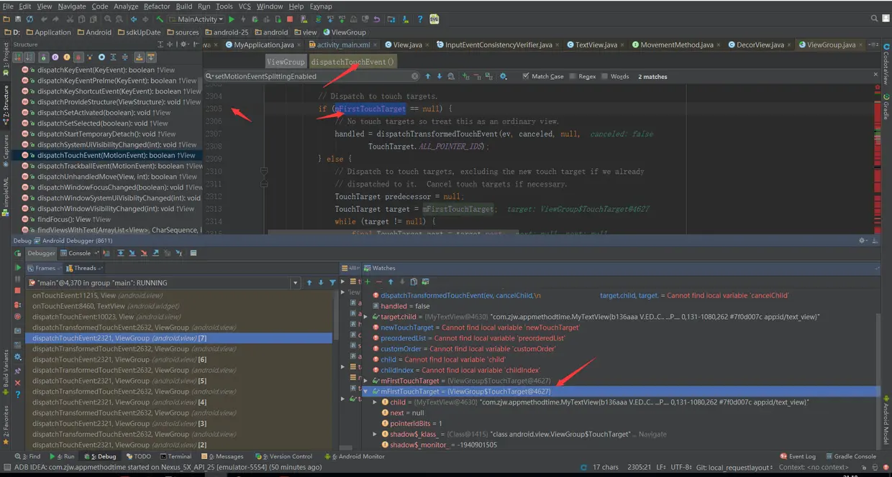Pause program in debug side toolbar
Viewport: 892px width, 477px height.
tap(18, 279)
